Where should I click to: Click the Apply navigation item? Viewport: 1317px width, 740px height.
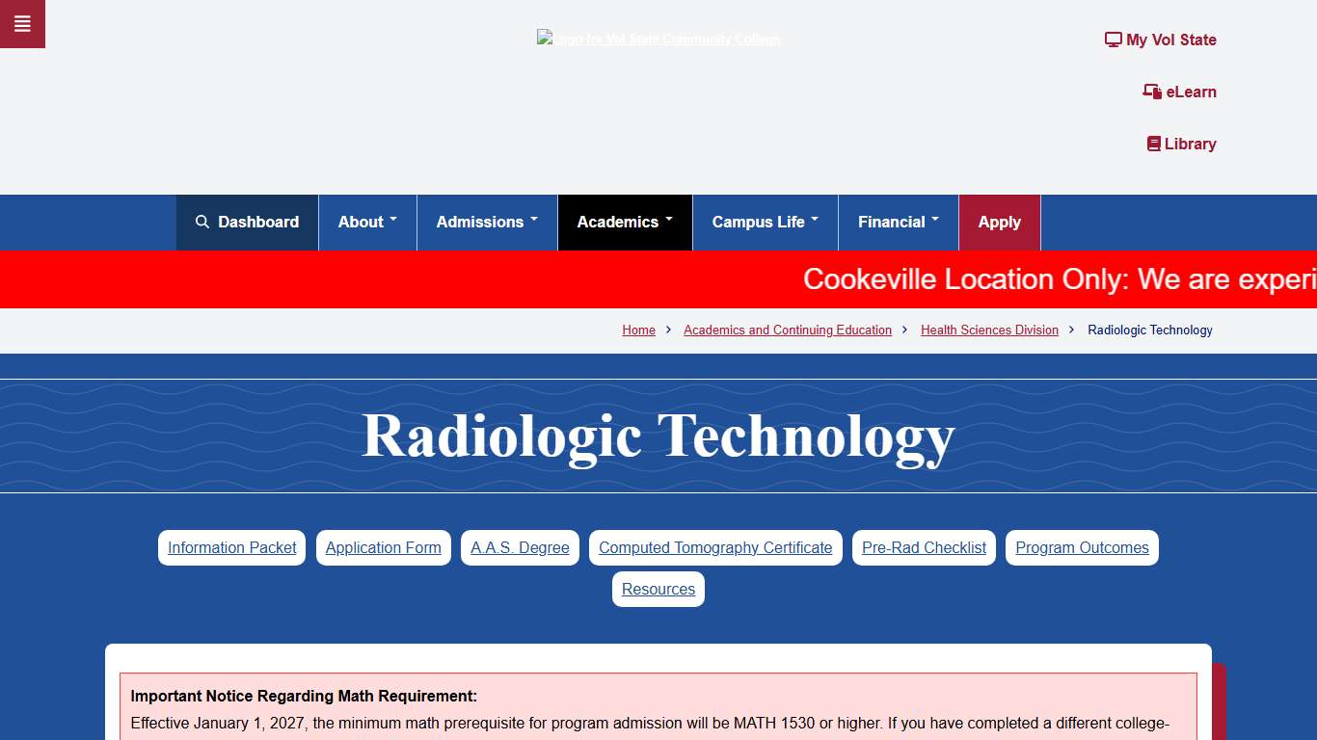(x=999, y=222)
